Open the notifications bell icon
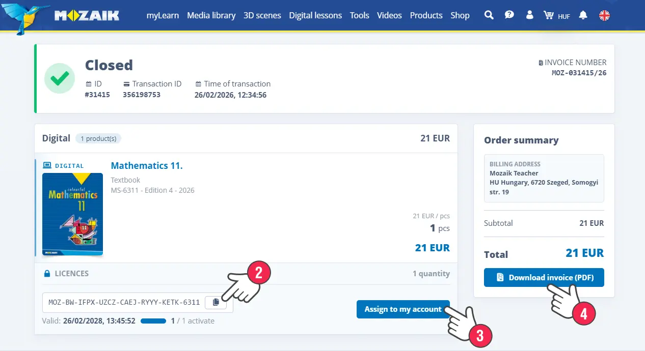 pos(583,15)
